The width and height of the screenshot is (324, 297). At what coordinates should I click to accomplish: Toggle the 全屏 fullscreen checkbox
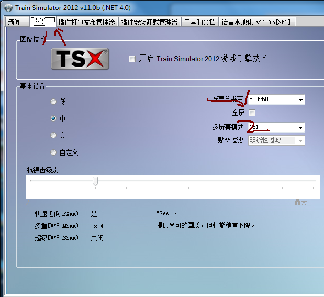click(x=252, y=113)
